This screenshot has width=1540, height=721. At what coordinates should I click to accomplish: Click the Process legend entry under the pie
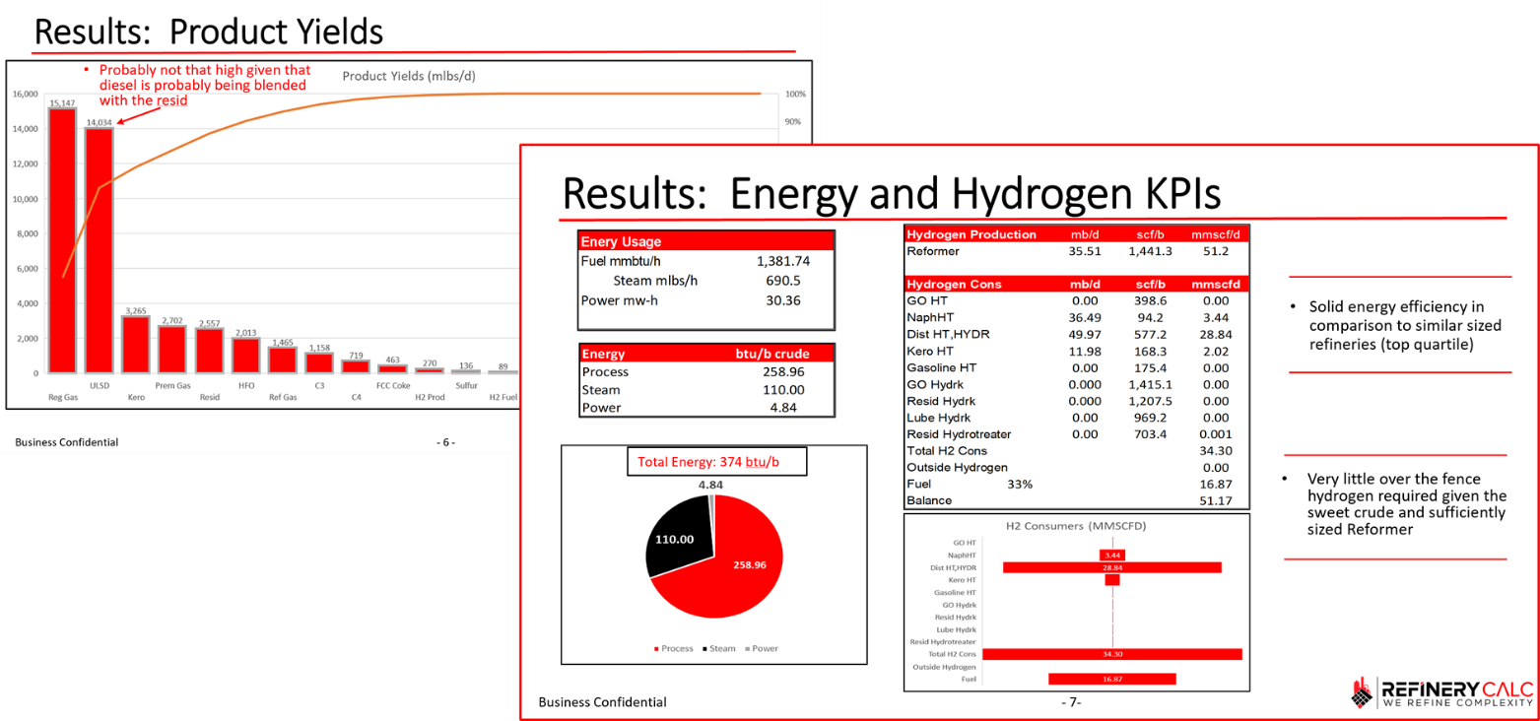[674, 648]
